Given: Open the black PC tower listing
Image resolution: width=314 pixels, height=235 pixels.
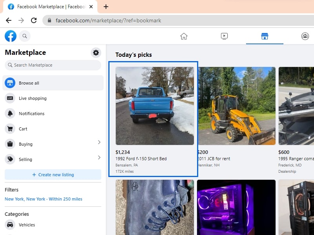Looking at the screenshot, I should 296,208.
